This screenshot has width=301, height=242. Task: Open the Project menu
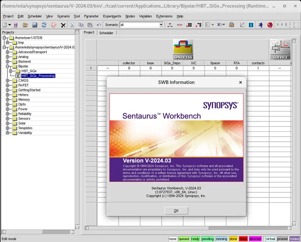pos(8,16)
